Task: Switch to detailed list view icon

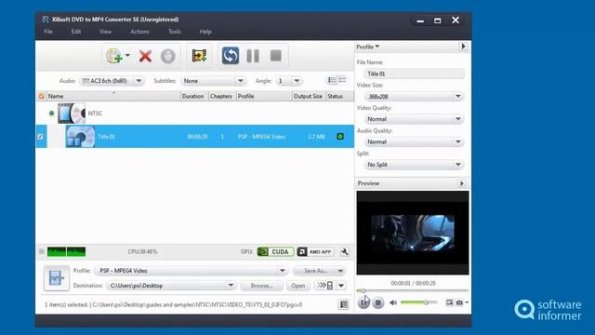Action: pos(332,80)
